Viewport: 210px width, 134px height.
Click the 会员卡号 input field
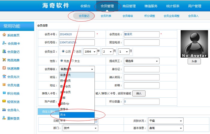coord(77,35)
